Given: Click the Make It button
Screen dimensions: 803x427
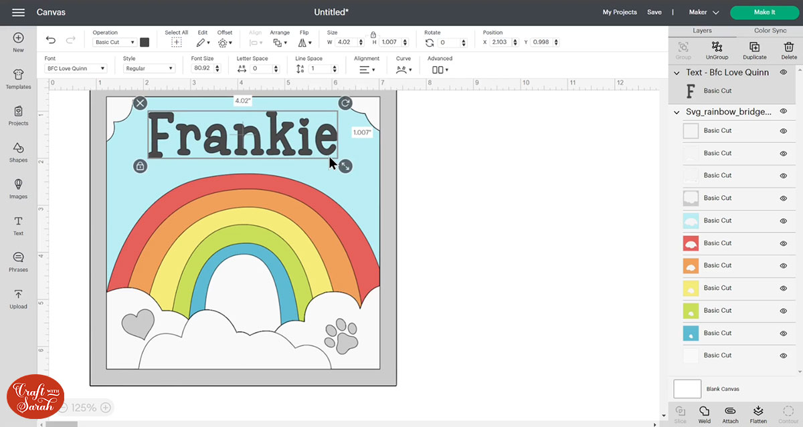Looking at the screenshot, I should click(x=764, y=12).
